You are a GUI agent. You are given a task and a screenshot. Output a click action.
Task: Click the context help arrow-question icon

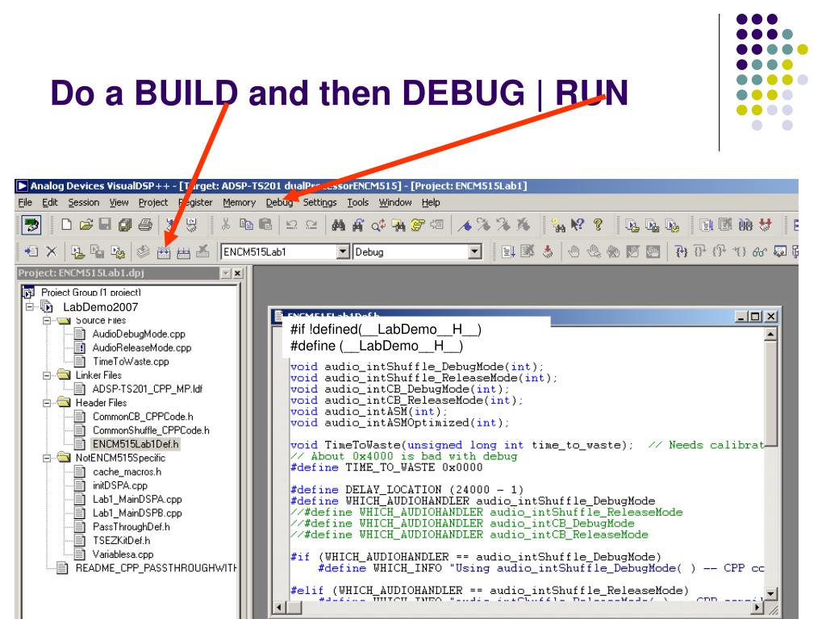pyautogui.click(x=578, y=225)
